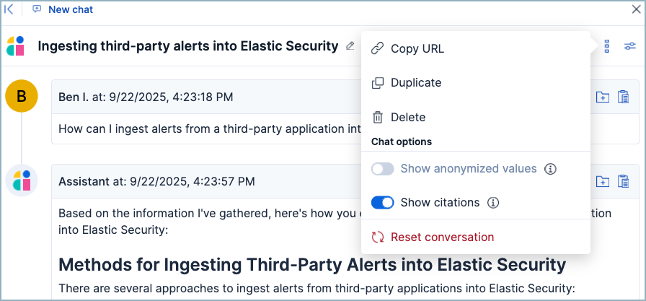The height and width of the screenshot is (301, 646).
Task: Click the Assistant avatar in the timeline
Action: [22, 180]
